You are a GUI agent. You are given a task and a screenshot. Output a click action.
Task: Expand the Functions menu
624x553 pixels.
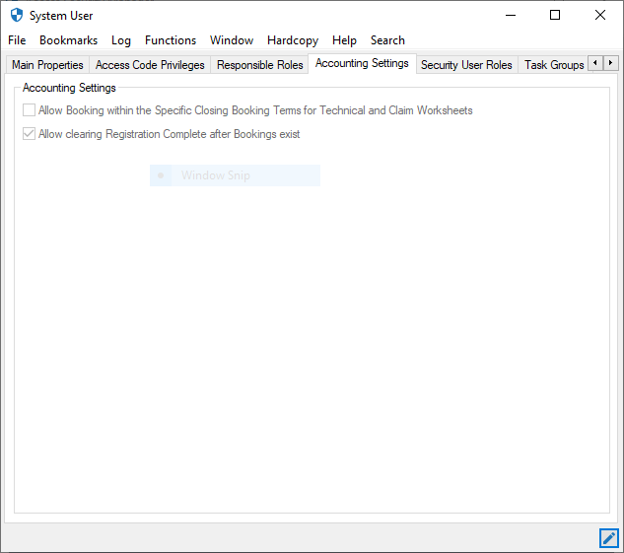[x=171, y=40]
